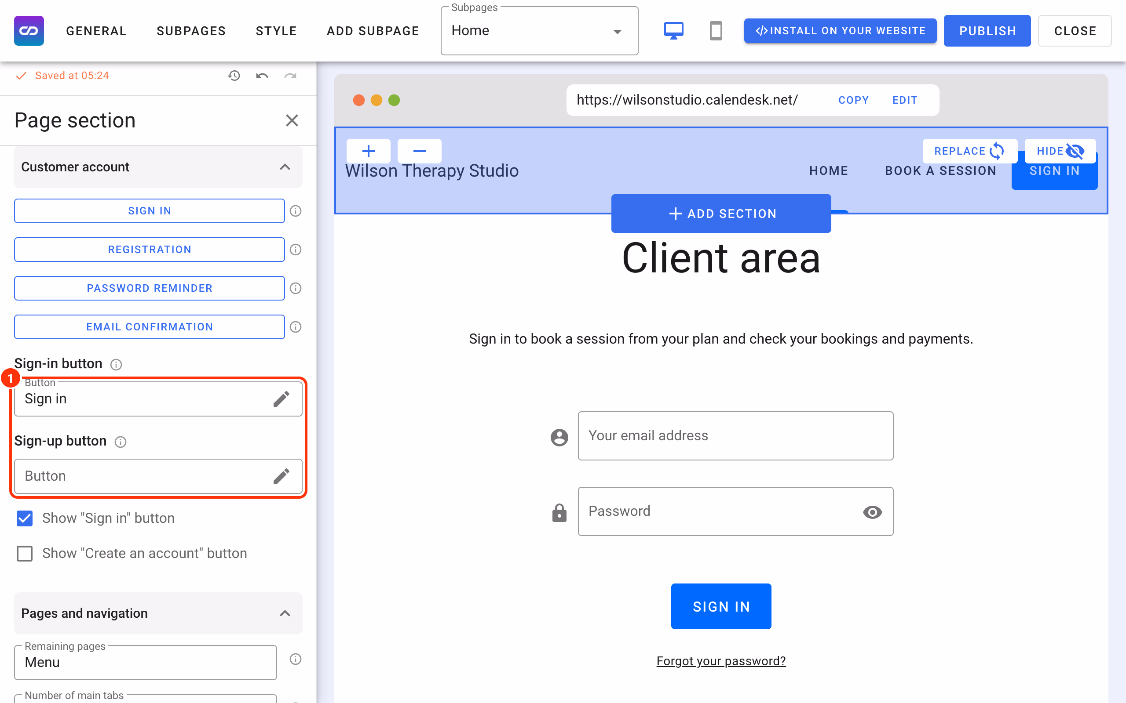Viewport: 1126px width, 703px height.
Task: Switch to mobile preview mode
Action: click(716, 31)
